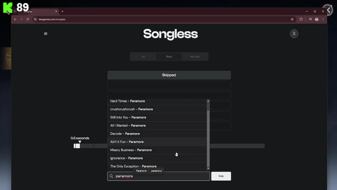Viewport: 337px width, 190px height.
Task: Click the address bar URL lessgames.com/songless
Action: click(52, 19)
